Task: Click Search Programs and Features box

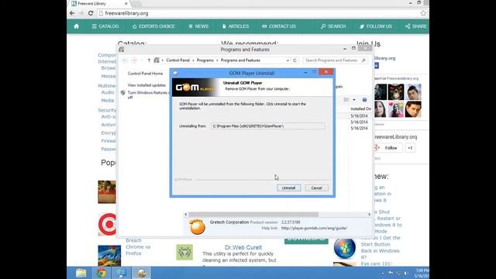Action: tap(335, 60)
